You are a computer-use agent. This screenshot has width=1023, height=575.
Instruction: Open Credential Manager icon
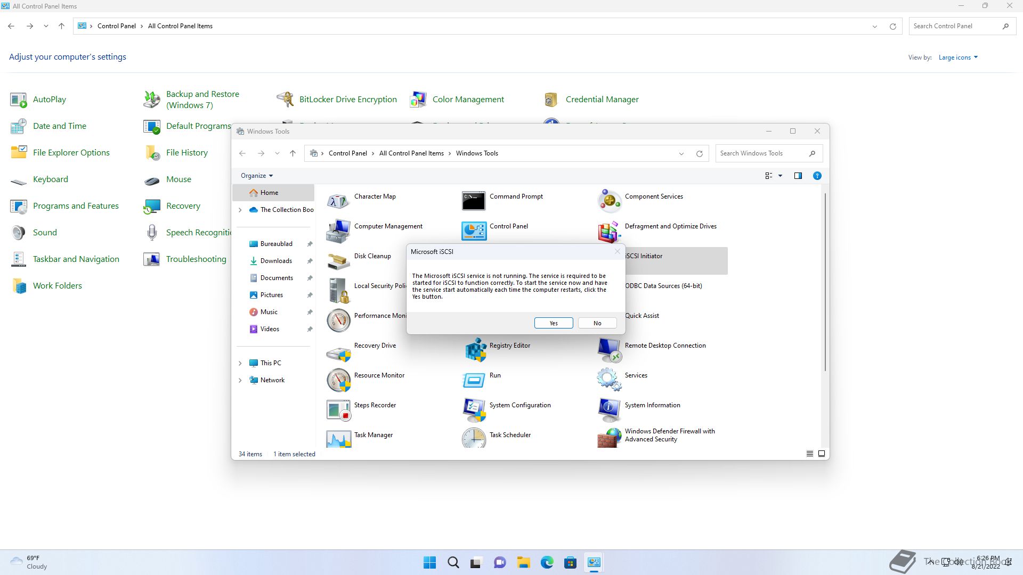pos(551,100)
